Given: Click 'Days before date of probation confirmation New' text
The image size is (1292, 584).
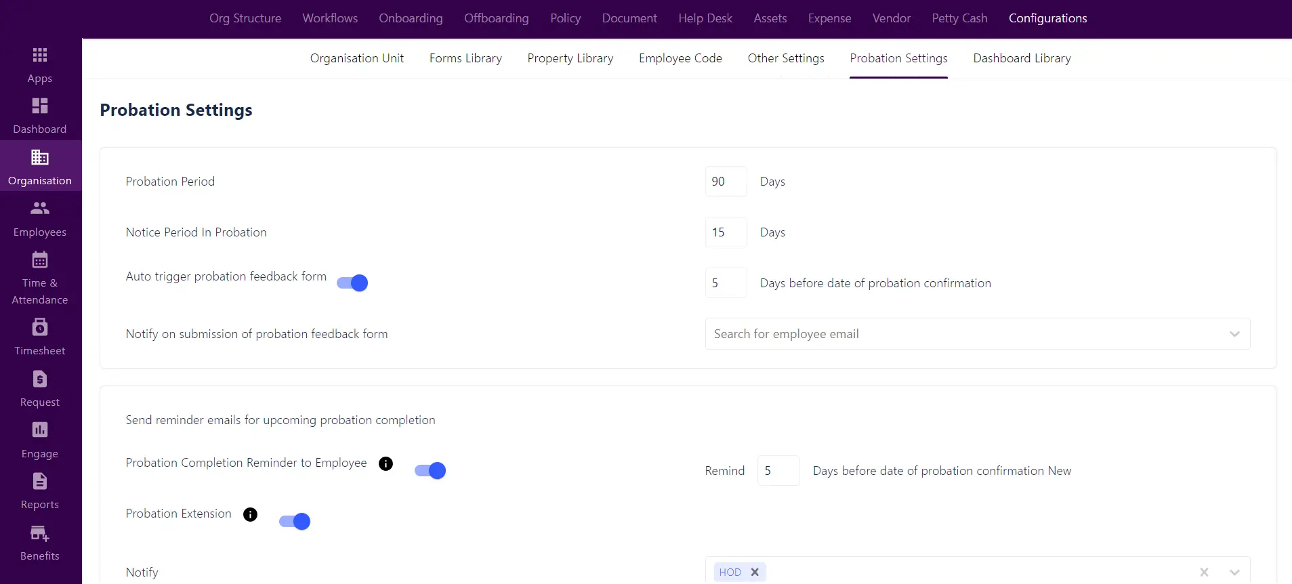Looking at the screenshot, I should click(942, 471).
